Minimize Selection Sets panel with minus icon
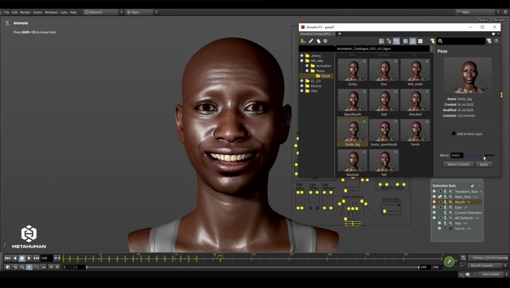The width and height of the screenshot is (510, 288). coord(479,186)
